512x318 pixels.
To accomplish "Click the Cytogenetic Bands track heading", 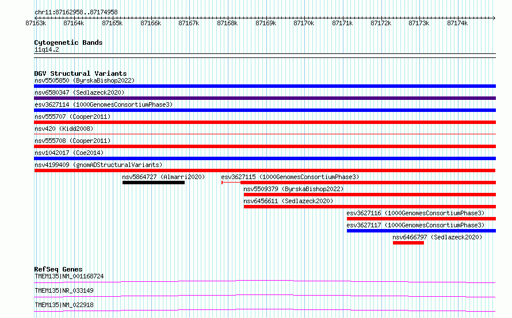I will 68,42.
